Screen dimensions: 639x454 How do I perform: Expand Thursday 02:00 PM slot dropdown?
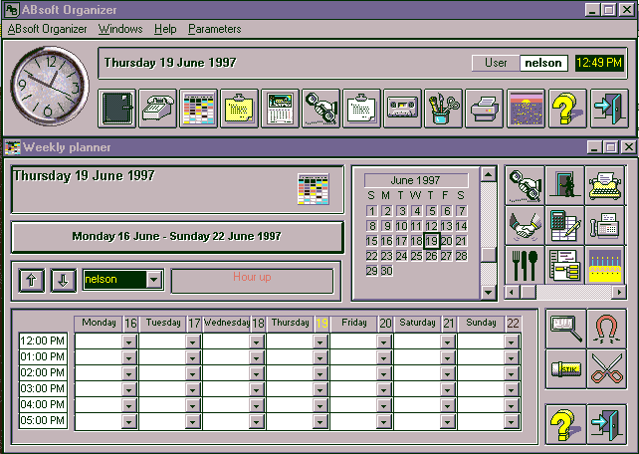click(x=319, y=373)
